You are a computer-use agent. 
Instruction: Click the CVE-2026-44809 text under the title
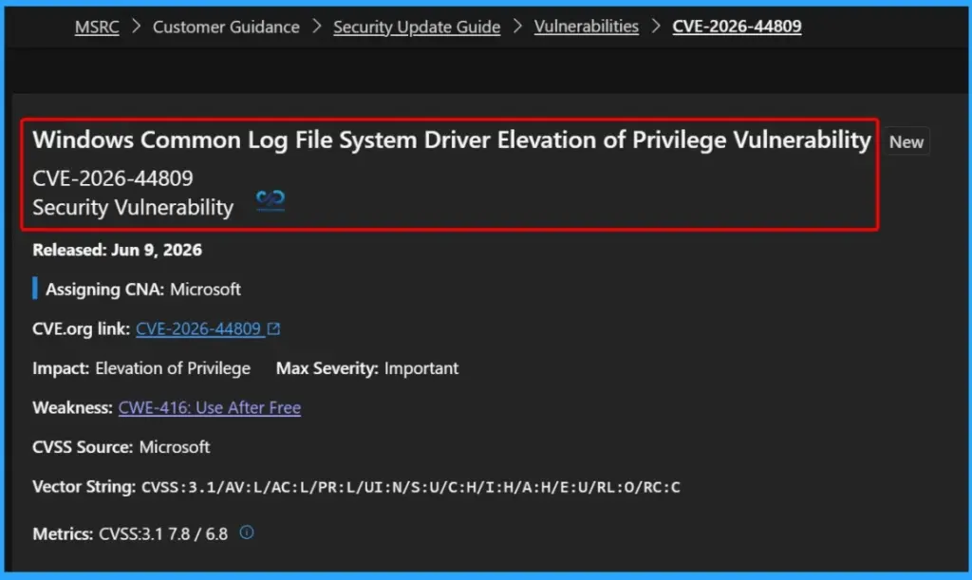click(x=113, y=178)
